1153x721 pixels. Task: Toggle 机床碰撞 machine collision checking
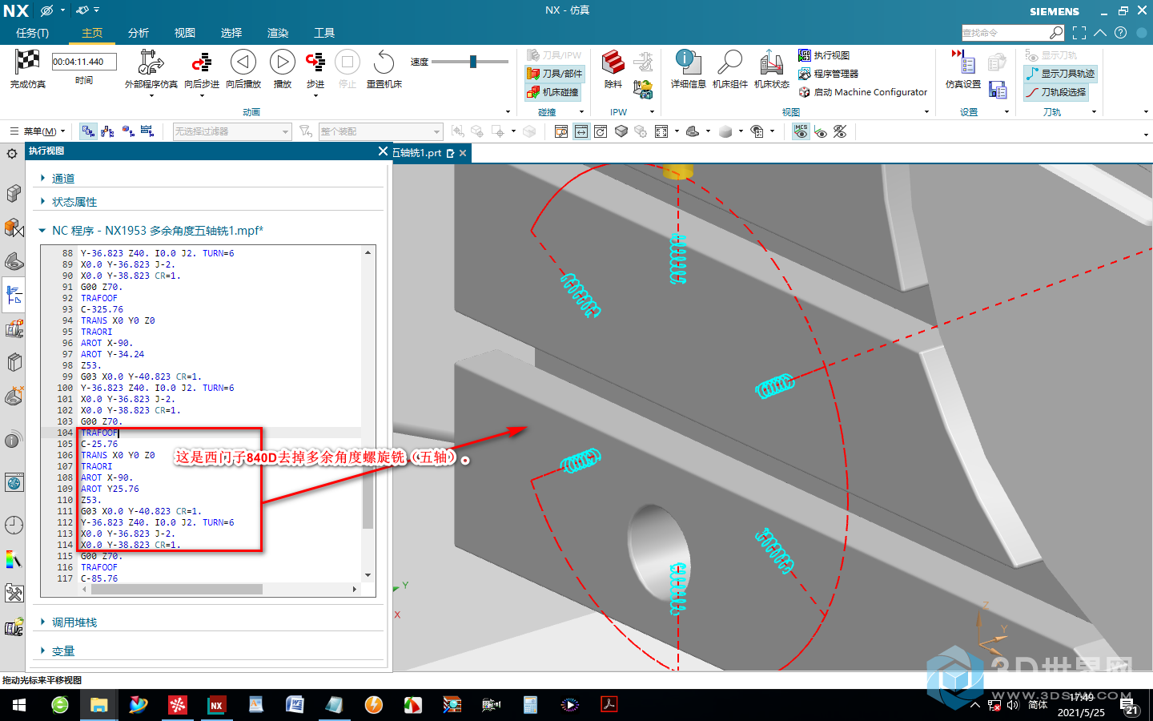point(553,92)
